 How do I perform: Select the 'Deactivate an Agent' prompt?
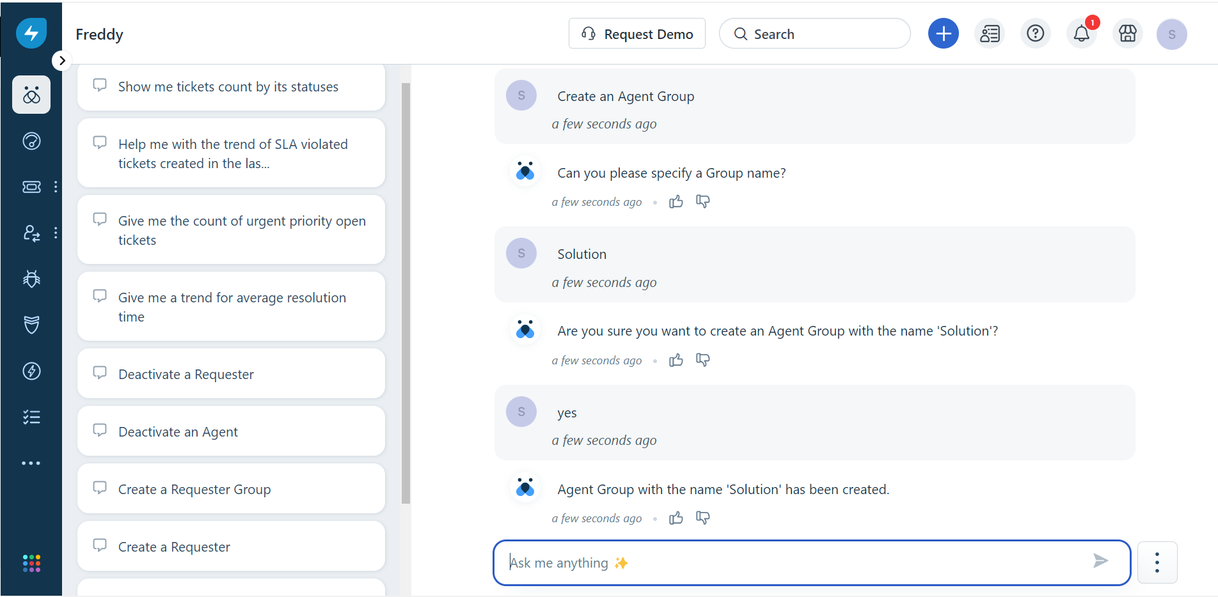coord(231,431)
